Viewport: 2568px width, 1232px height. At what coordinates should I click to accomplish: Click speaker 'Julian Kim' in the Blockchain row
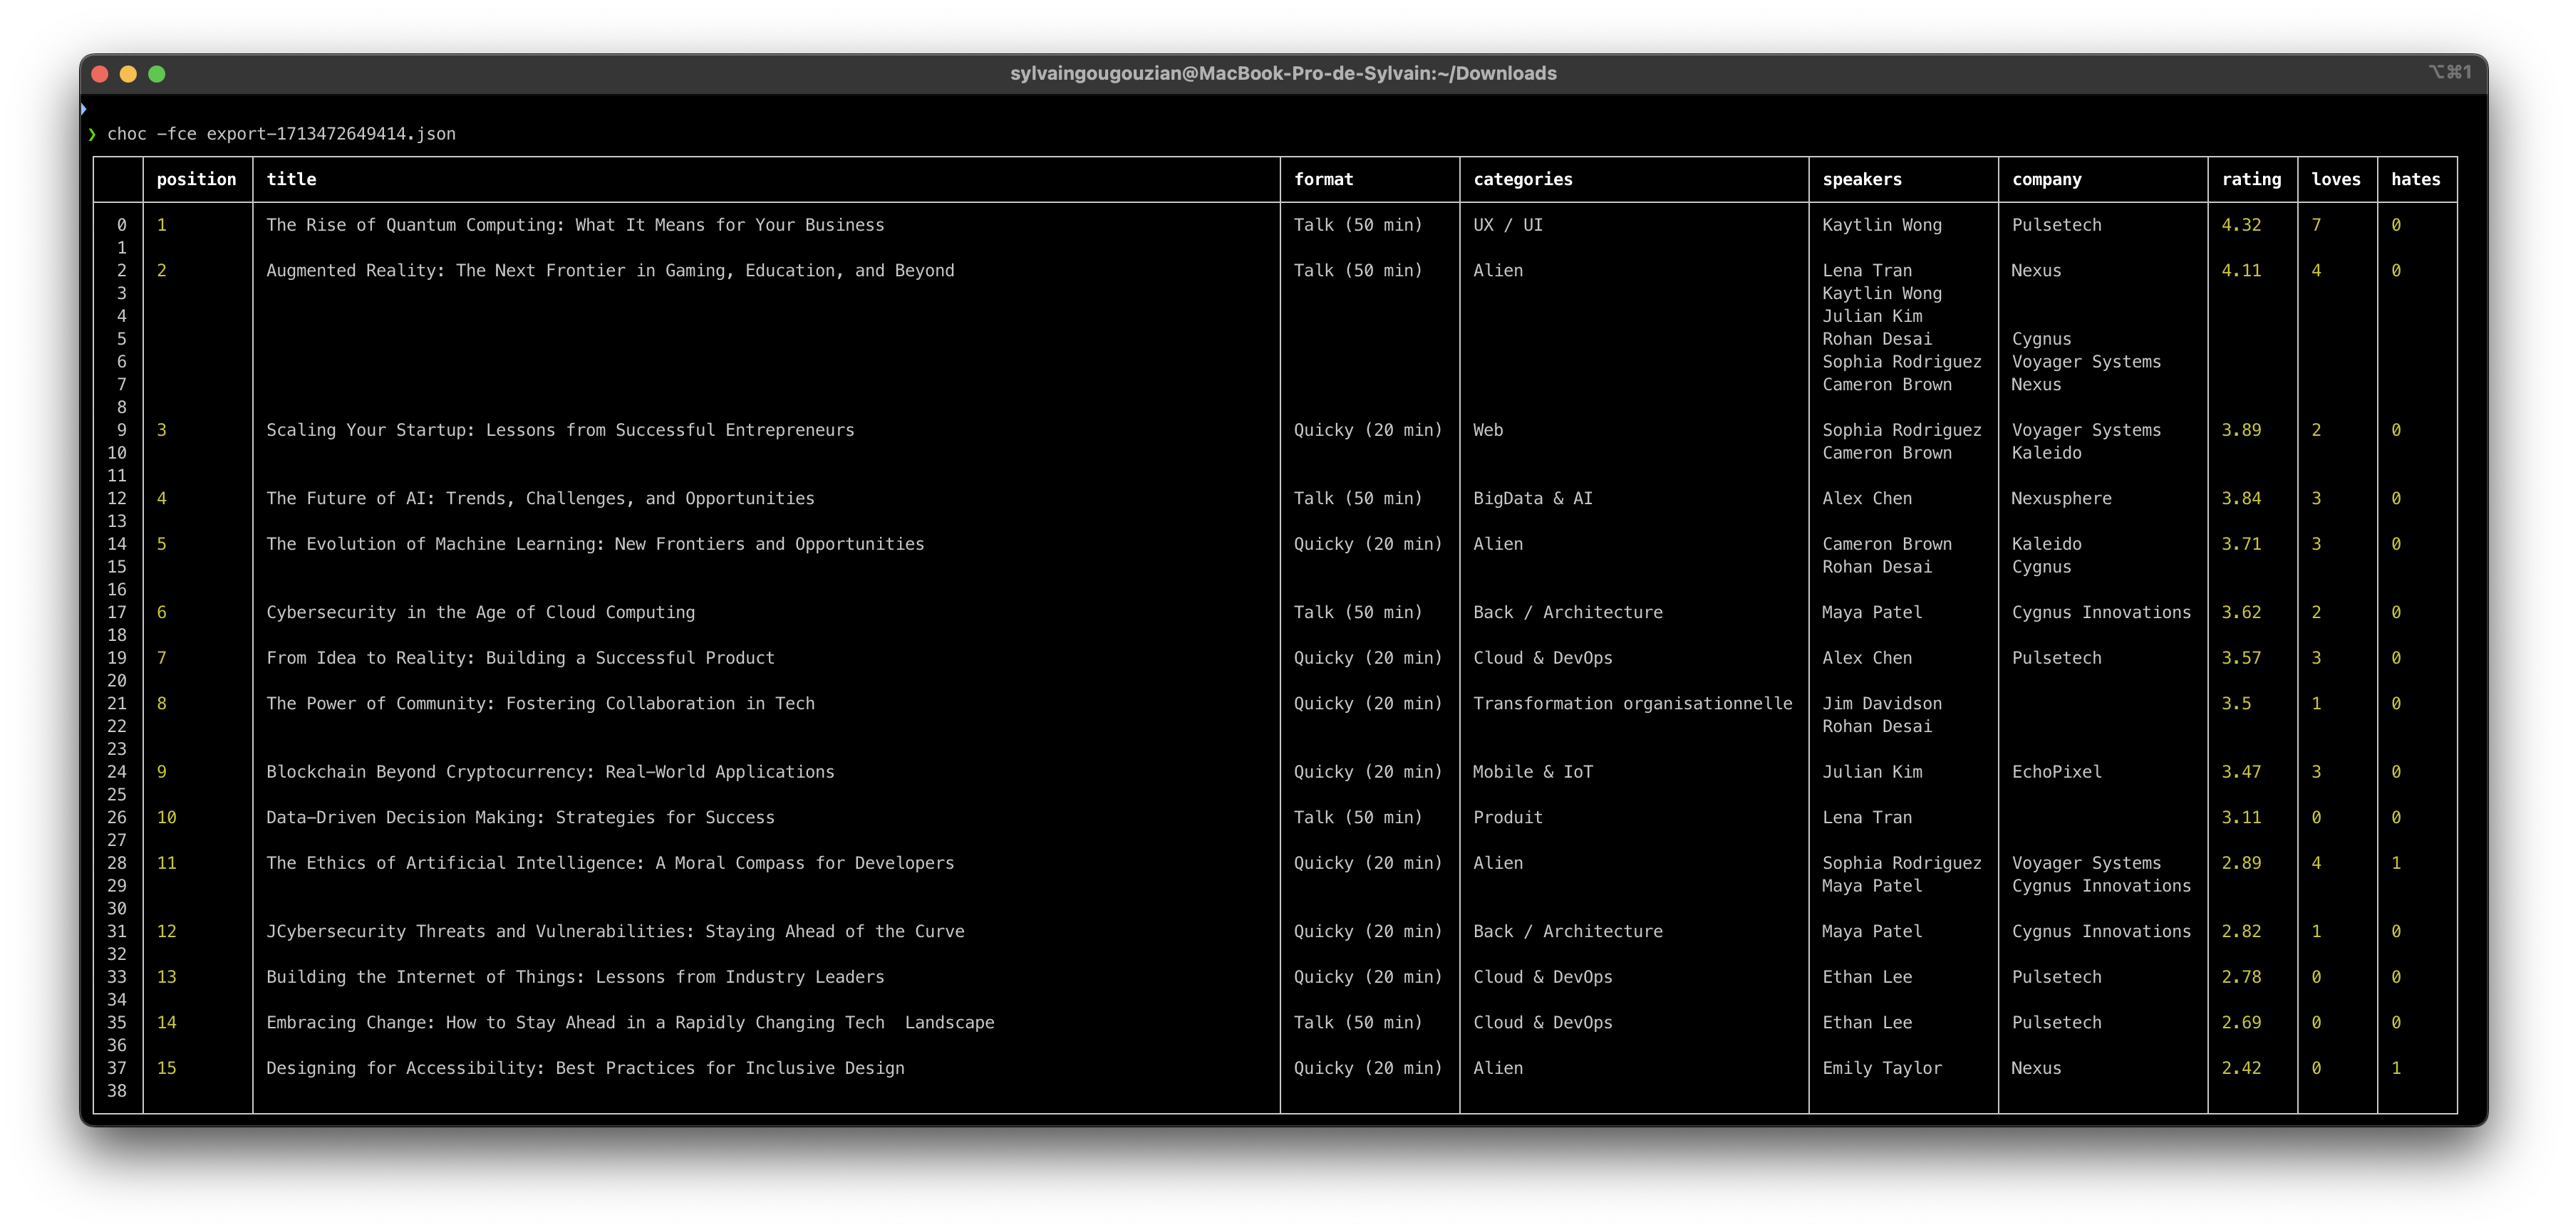(x=1872, y=772)
